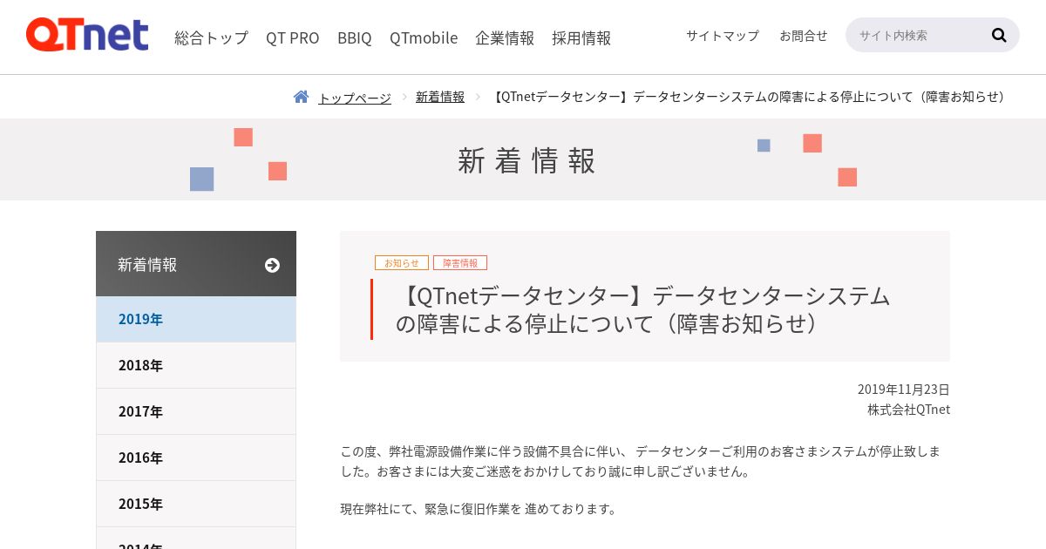Click the date 2019年11月23日
The image size is (1046, 549).
tap(904, 390)
